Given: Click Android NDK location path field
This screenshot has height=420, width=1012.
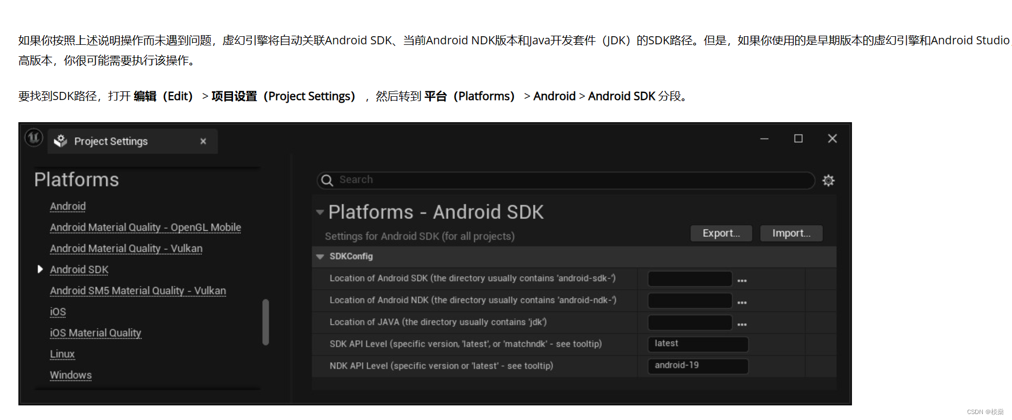Looking at the screenshot, I should 690,301.
